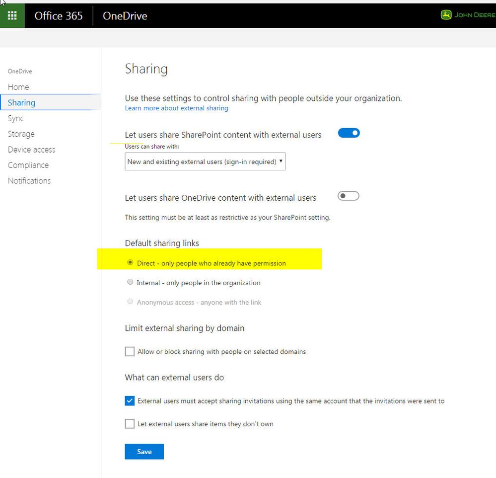This screenshot has width=496, height=478.
Task: Select Internal - only people in organization
Action: pos(130,282)
